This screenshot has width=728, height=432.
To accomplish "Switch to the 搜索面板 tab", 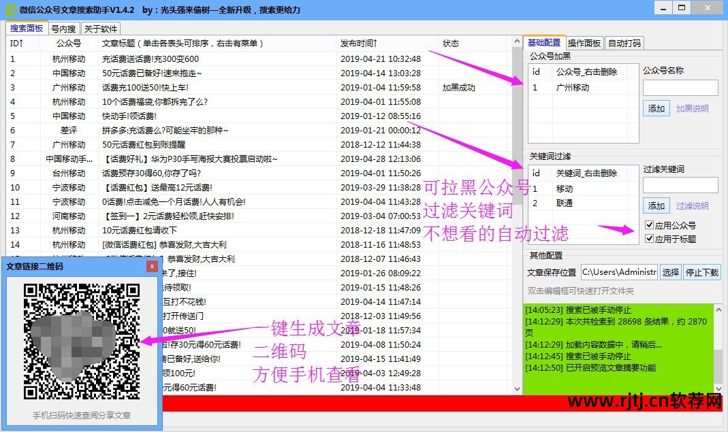I will pos(27,29).
